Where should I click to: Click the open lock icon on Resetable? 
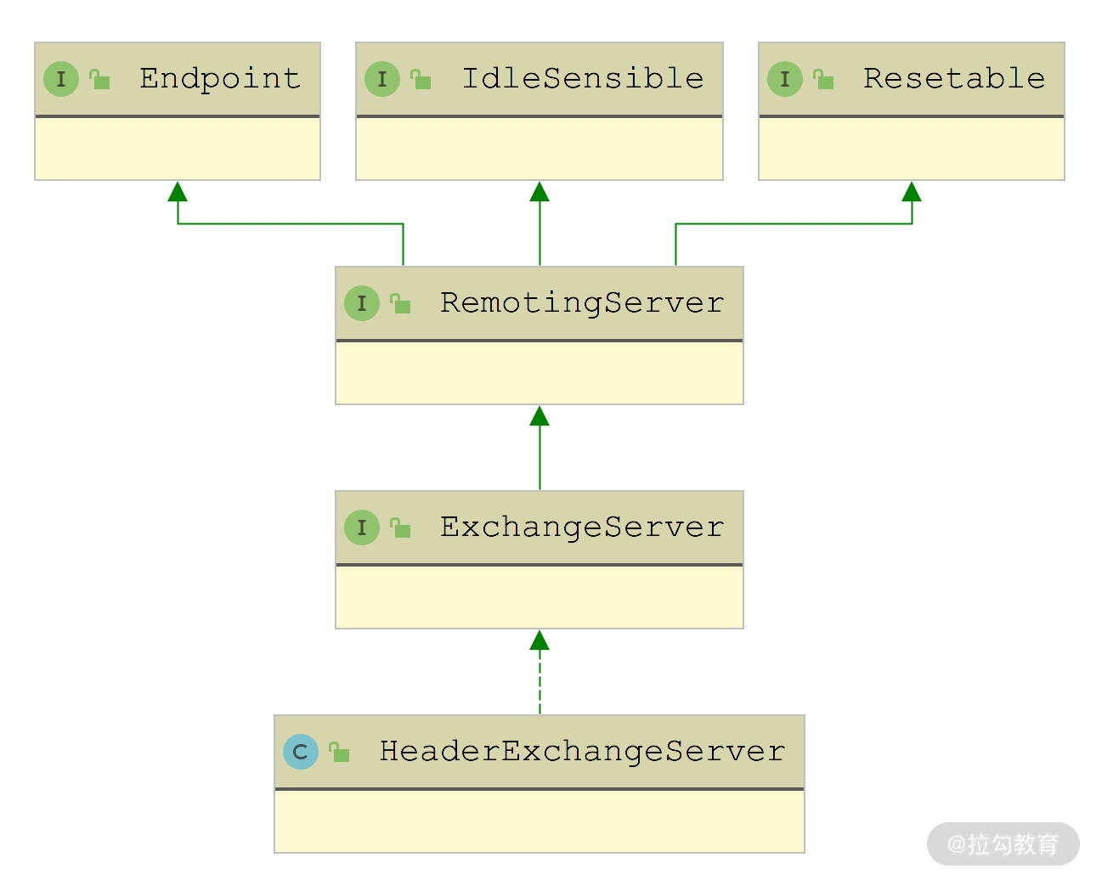(824, 80)
